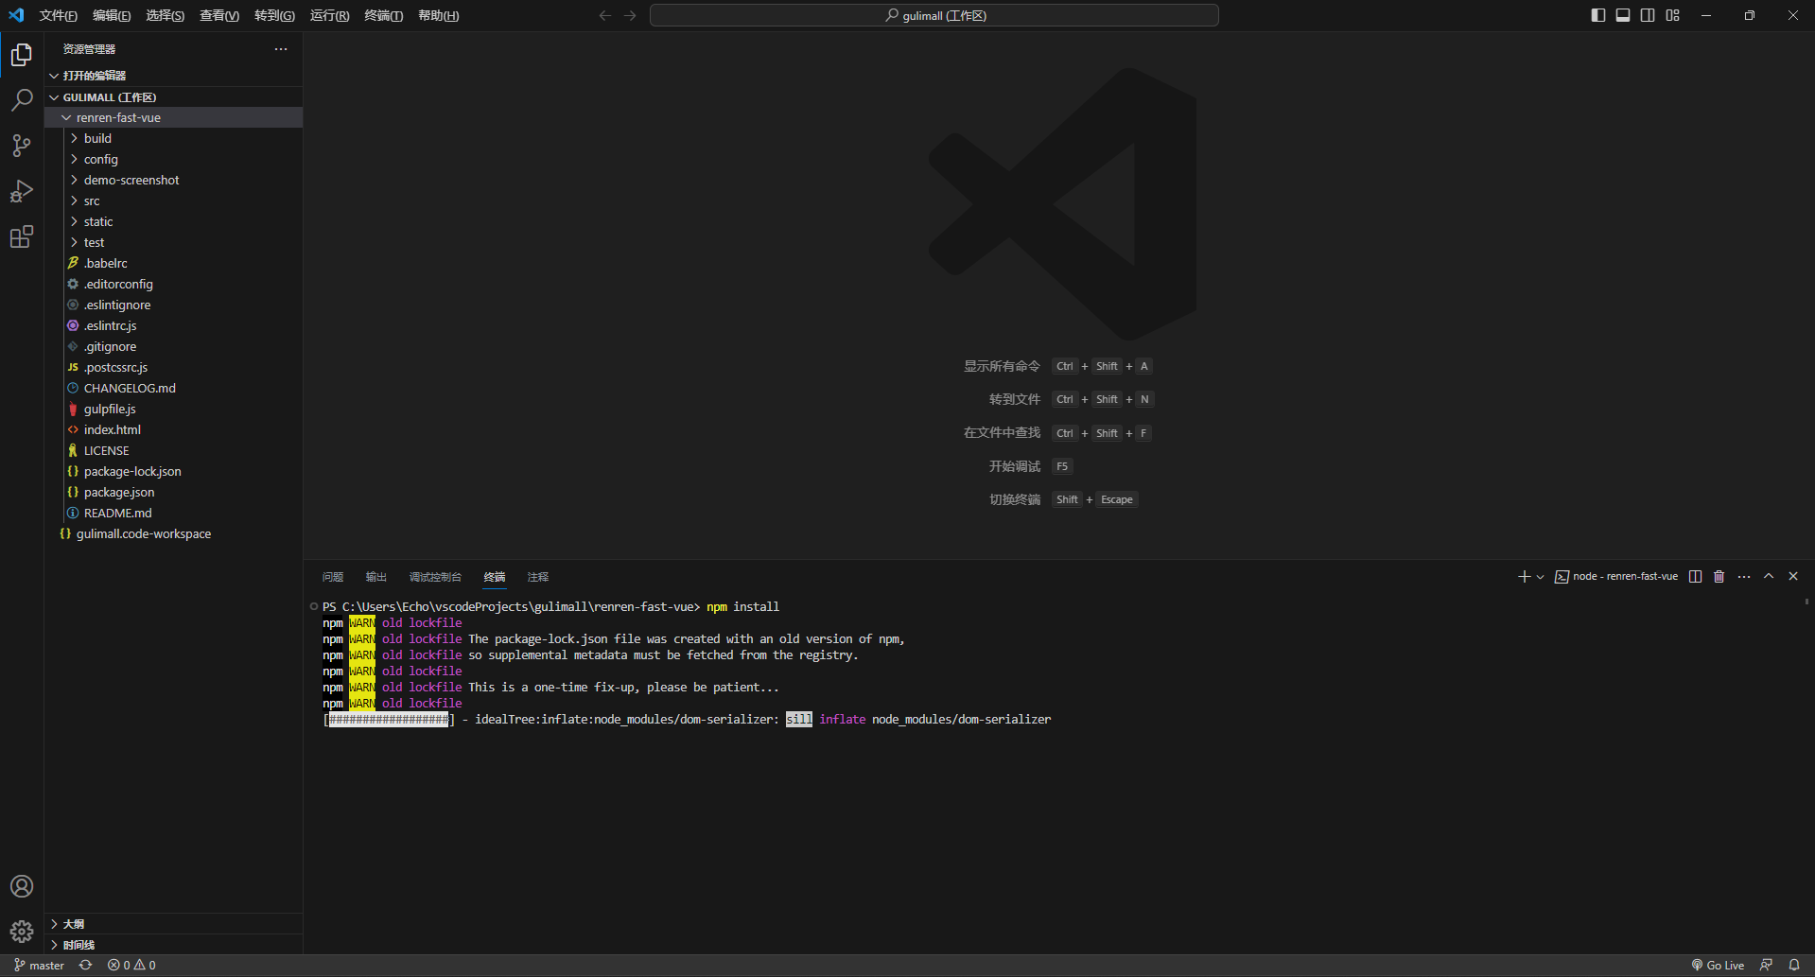Open the 终端(T) menu
1815x977 pixels.
383,16
